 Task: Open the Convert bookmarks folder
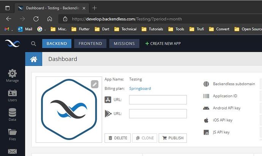(219, 29)
